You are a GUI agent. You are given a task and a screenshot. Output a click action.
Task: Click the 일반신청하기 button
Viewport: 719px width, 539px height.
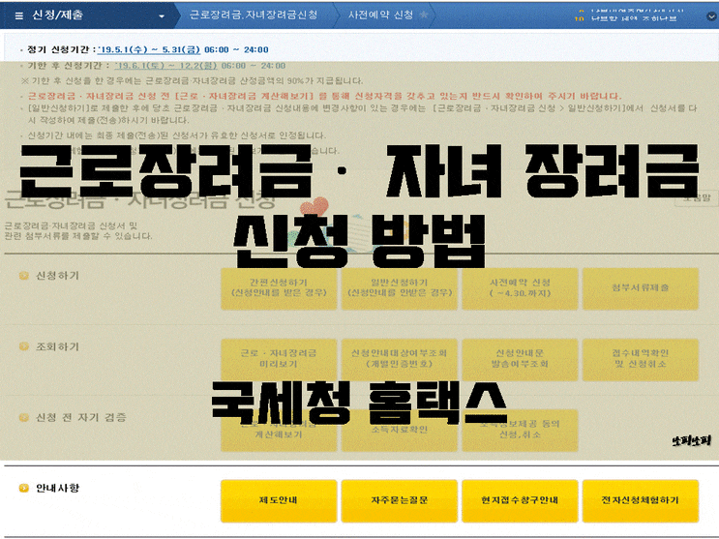coord(400,288)
